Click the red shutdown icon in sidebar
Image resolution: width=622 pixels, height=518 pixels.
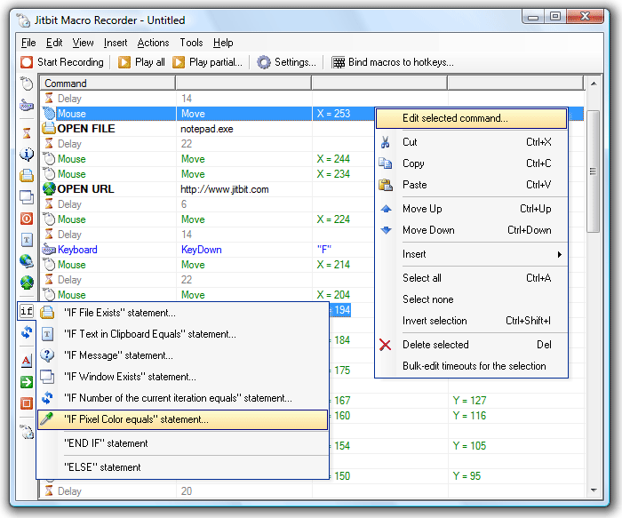click(27, 219)
